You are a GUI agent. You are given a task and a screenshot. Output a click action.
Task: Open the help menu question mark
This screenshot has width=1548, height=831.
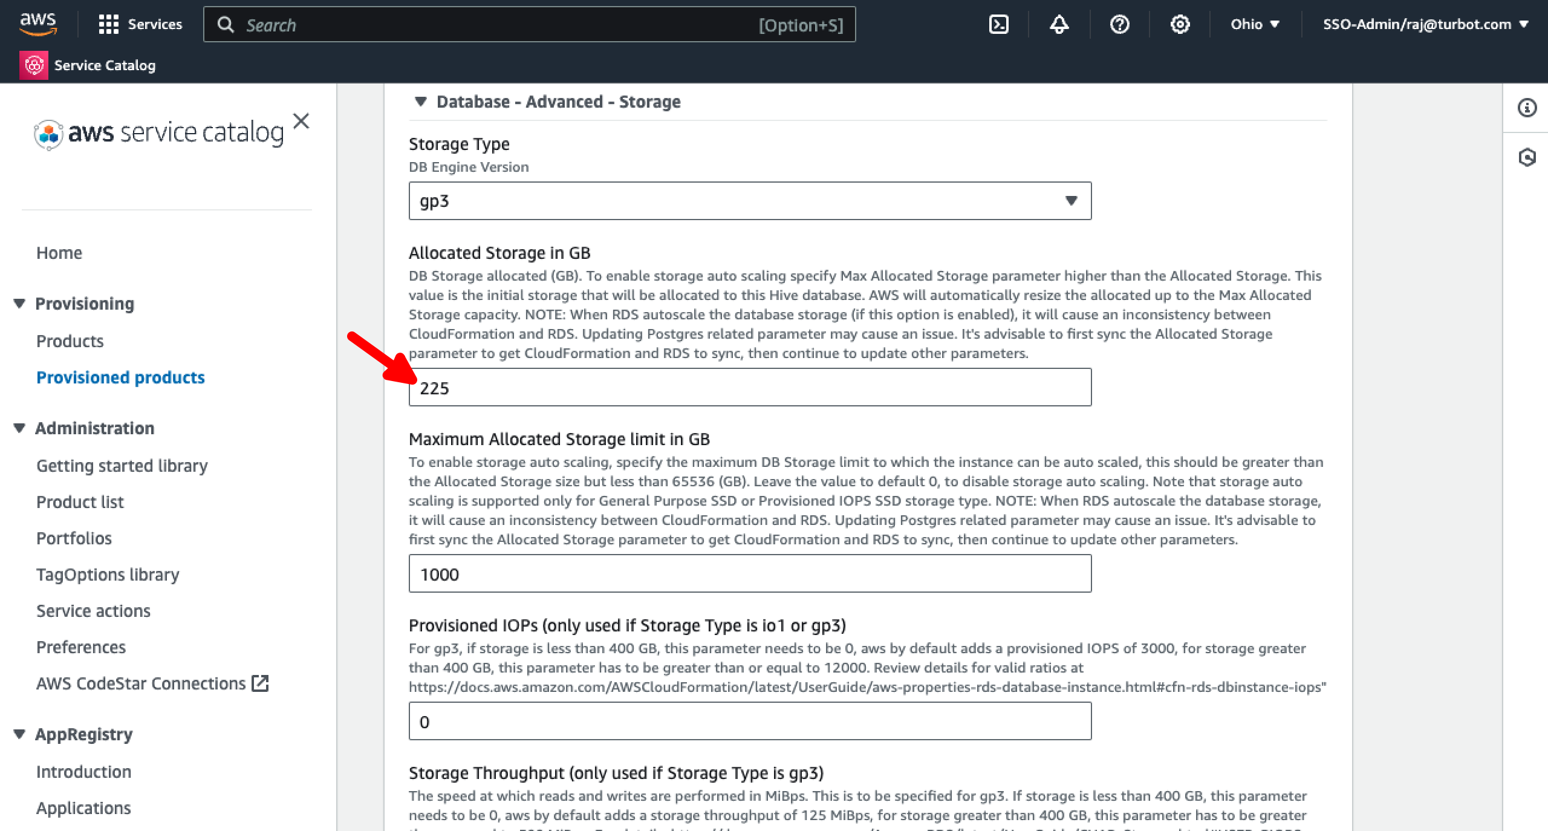point(1119,24)
